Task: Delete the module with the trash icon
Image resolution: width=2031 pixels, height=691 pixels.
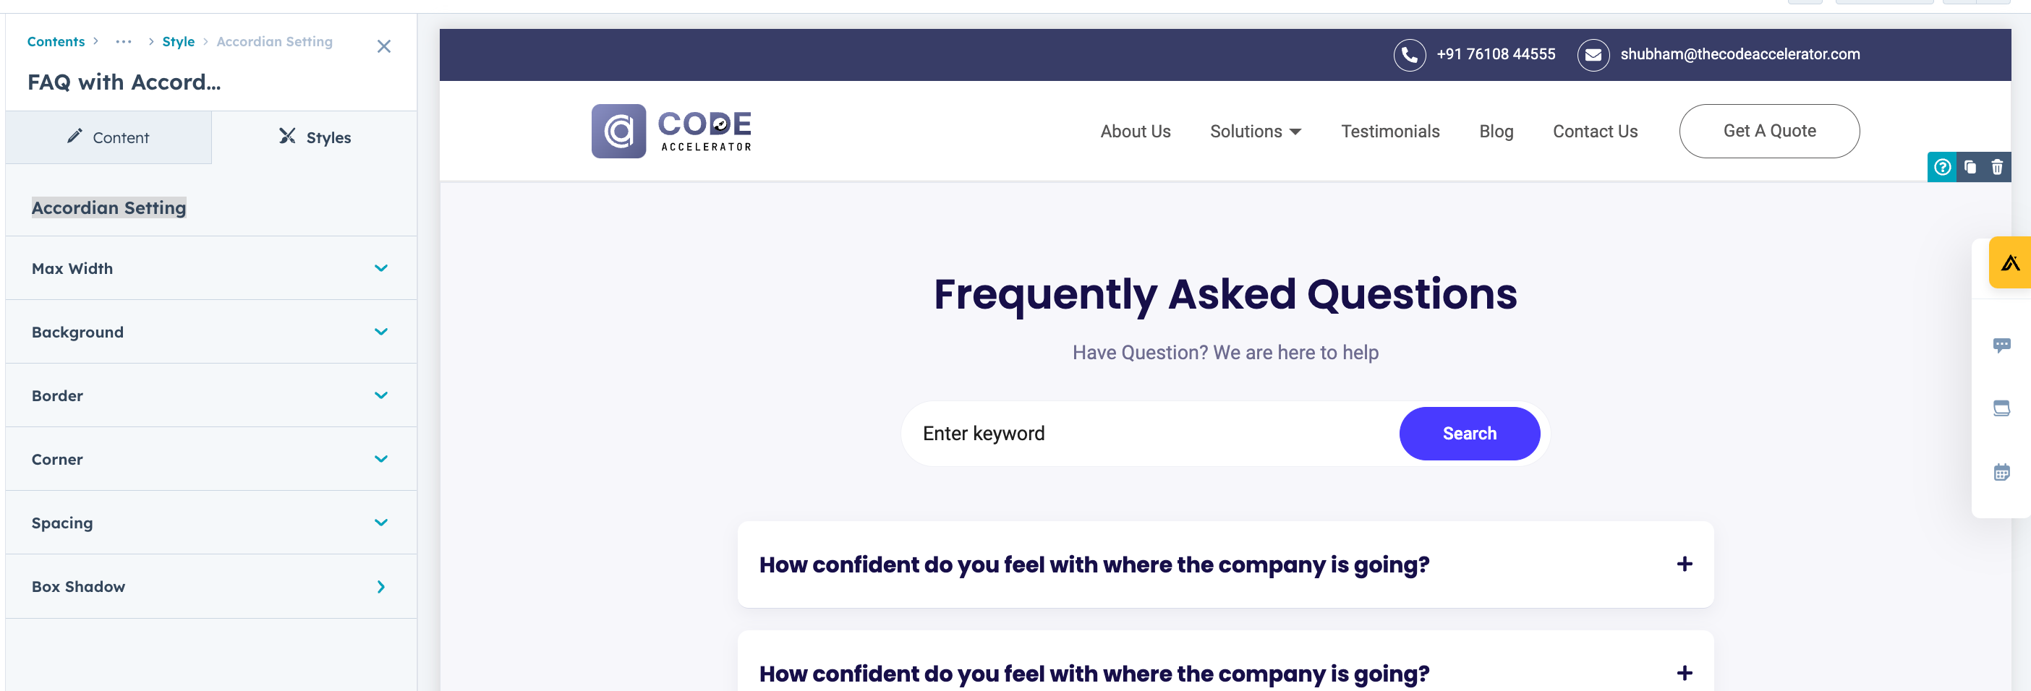Action: pos(1996,167)
